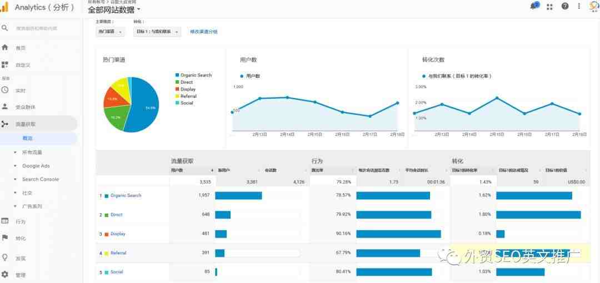Open the 目标1 conversion goal dropdown
The height and width of the screenshot is (283, 600).
[x=157, y=32]
